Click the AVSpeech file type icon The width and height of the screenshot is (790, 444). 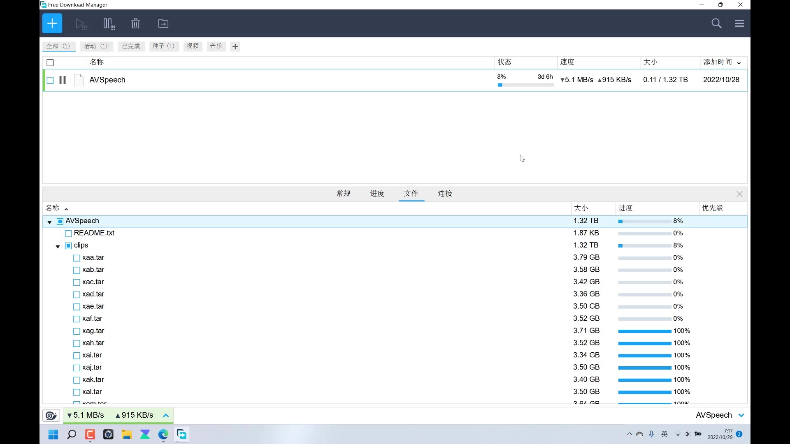tap(79, 80)
